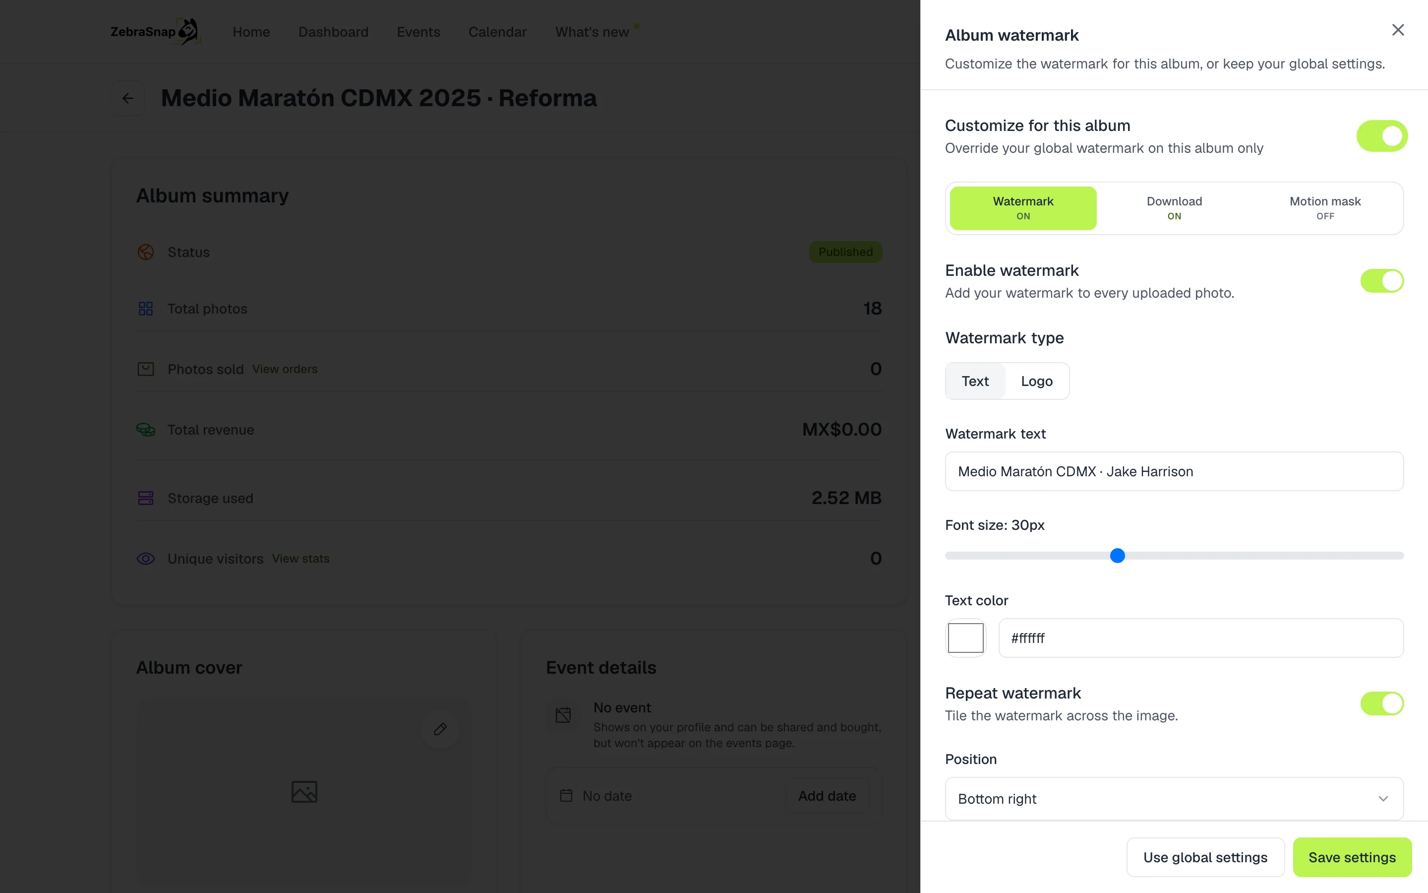Click the Published status badge
This screenshot has height=893, width=1428.
[x=845, y=252]
